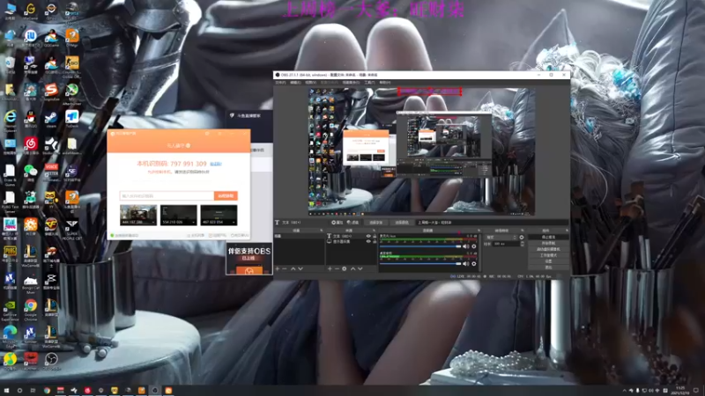Click the partner ID input field in remote-control window

[x=167, y=195]
